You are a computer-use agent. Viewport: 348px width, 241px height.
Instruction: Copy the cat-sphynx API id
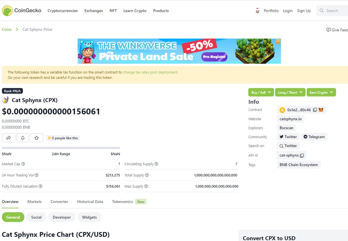coord(302,155)
